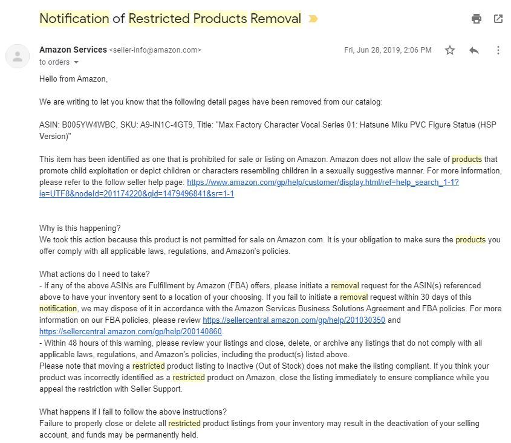Click the SKU A9-IN1C-4GT9 text
511x443 pixels.
pos(157,124)
